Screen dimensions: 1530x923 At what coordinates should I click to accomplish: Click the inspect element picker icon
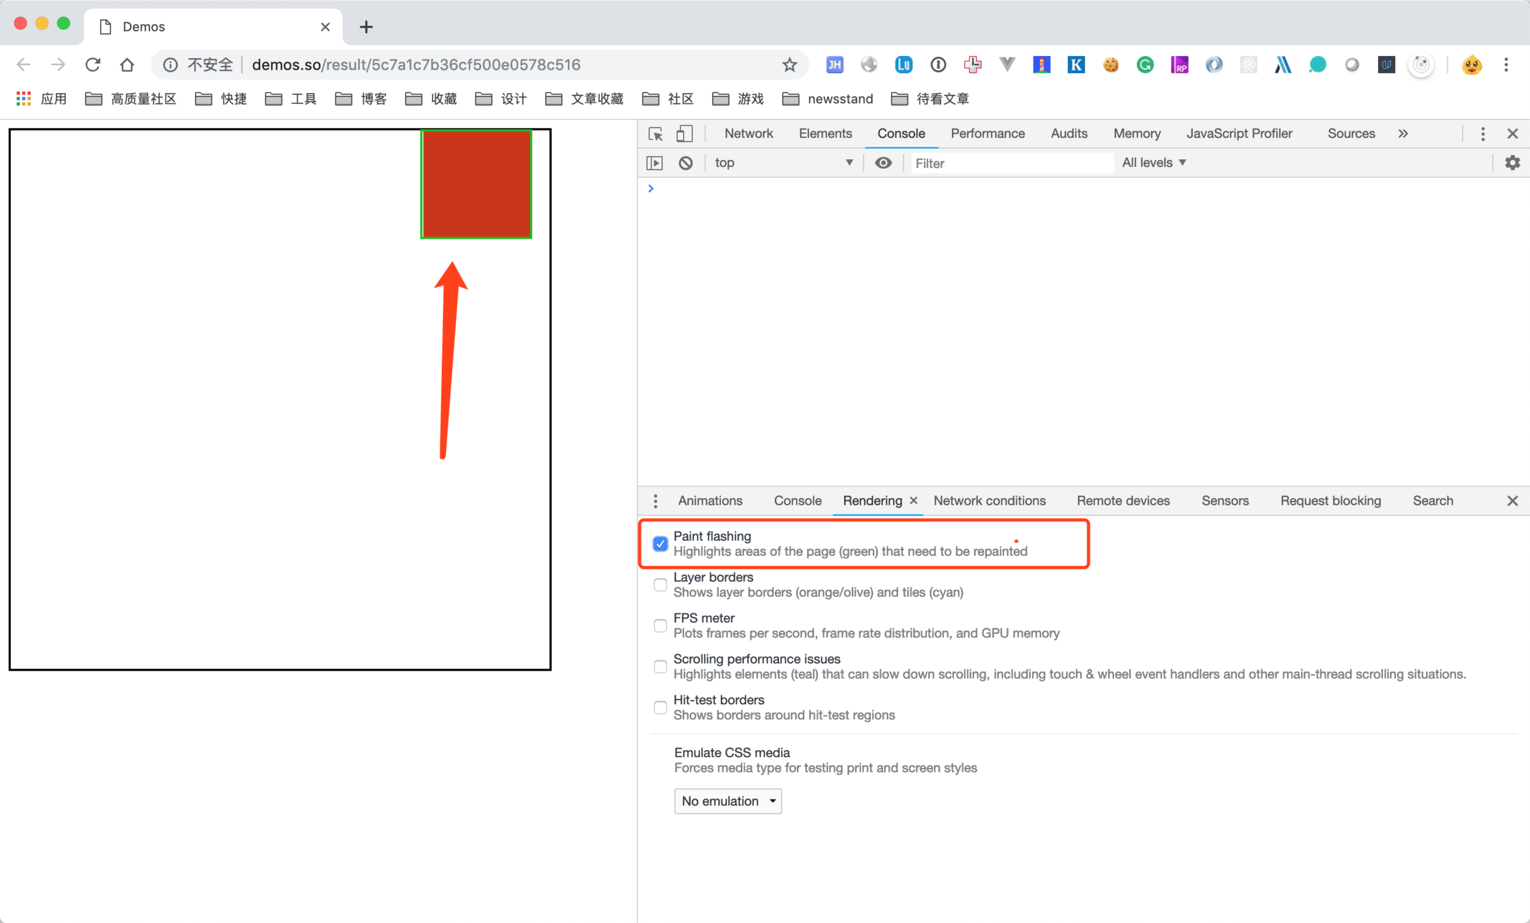(655, 133)
